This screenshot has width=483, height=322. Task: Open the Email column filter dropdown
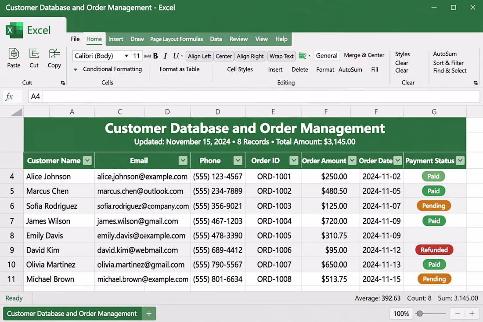183,160
